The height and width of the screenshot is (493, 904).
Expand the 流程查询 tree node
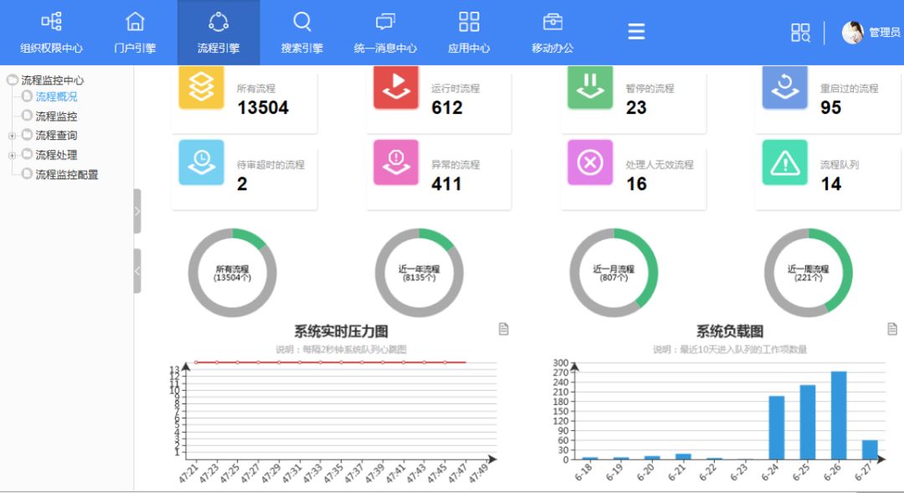pos(12,136)
